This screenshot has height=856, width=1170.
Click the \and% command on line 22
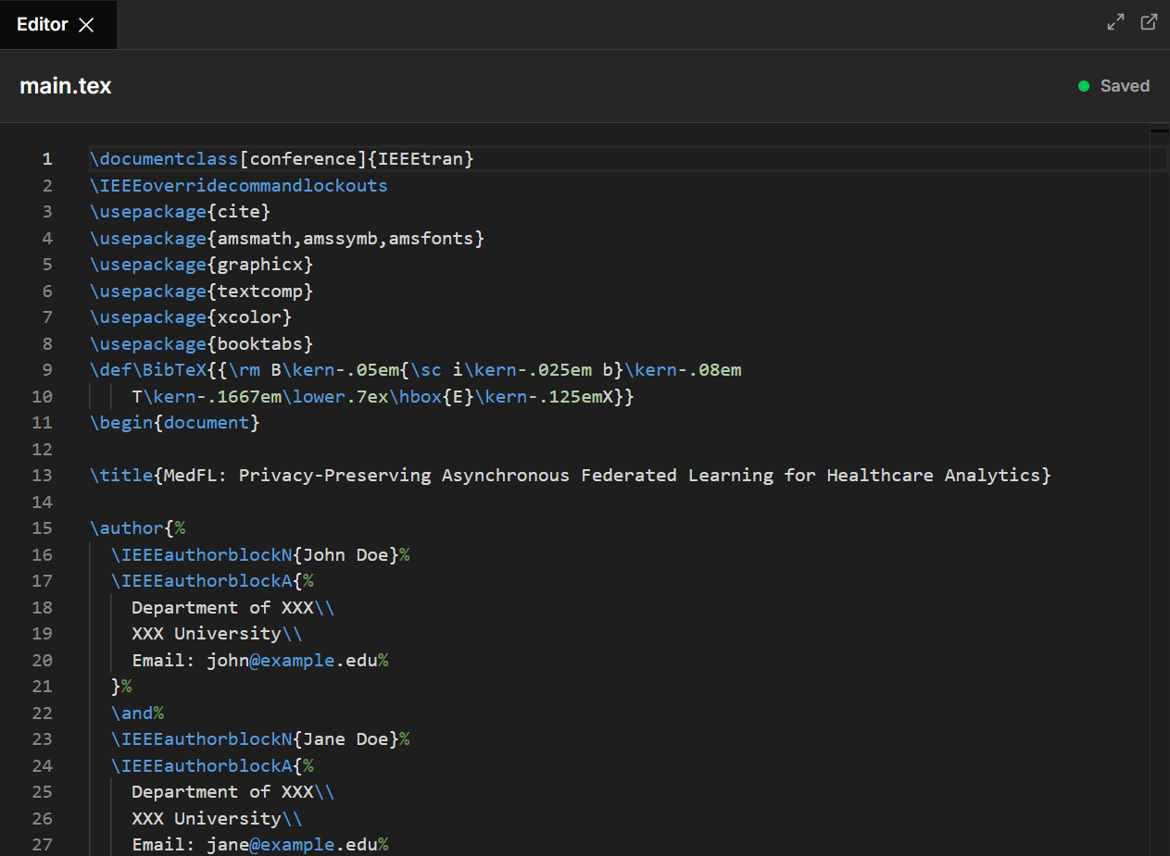[x=136, y=713]
